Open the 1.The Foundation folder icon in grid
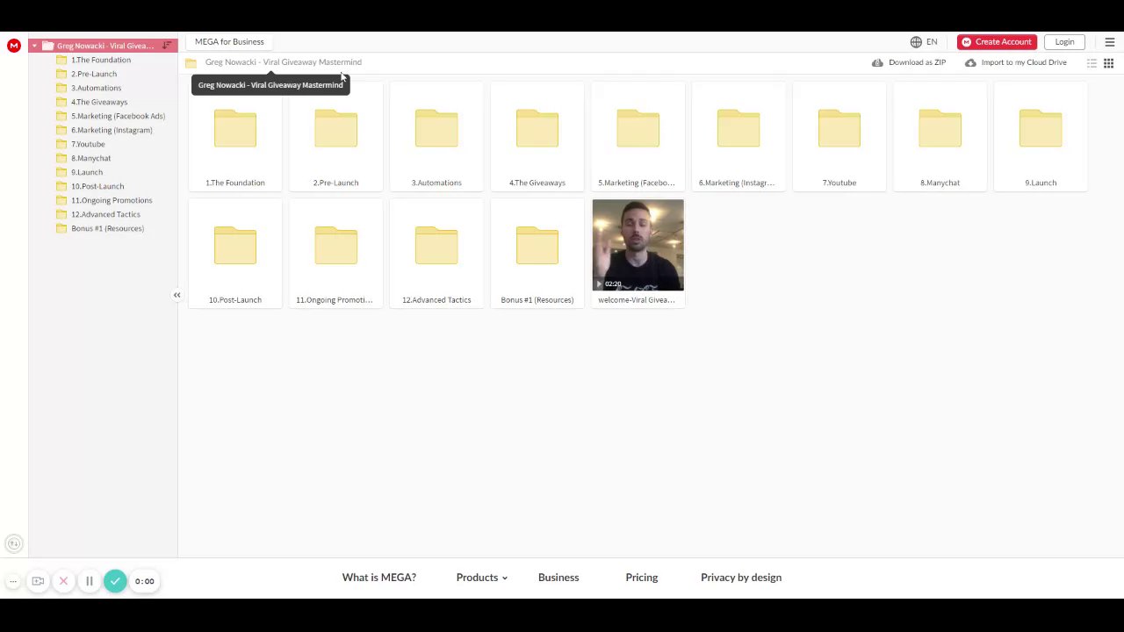The image size is (1124, 632). (x=235, y=128)
